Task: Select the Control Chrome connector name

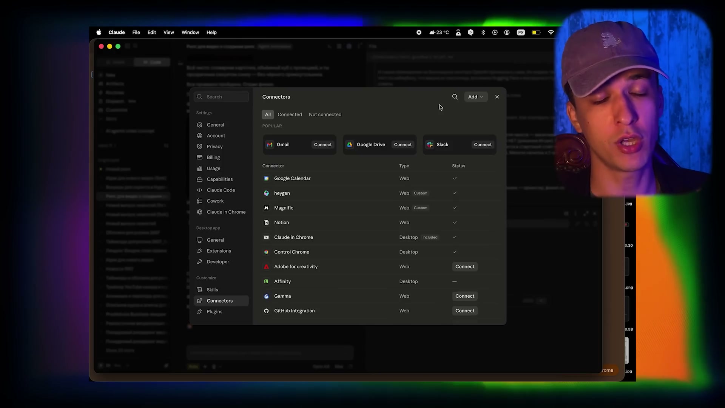Action: tap(292, 252)
